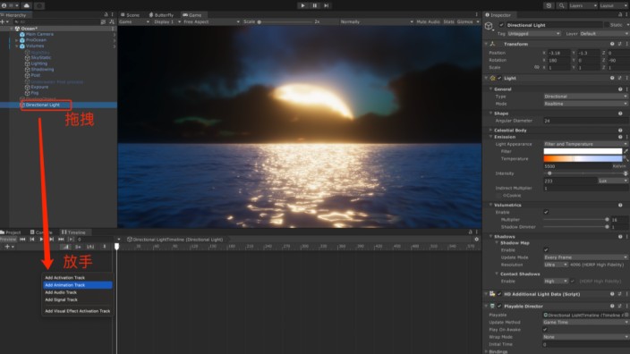The width and height of the screenshot is (630, 354).
Task: Switch to the Butterfly tab
Action: (x=161, y=15)
